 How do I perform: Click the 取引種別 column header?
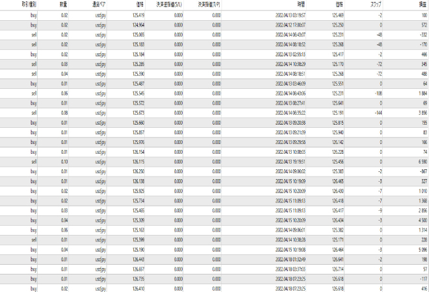pos(29,5)
